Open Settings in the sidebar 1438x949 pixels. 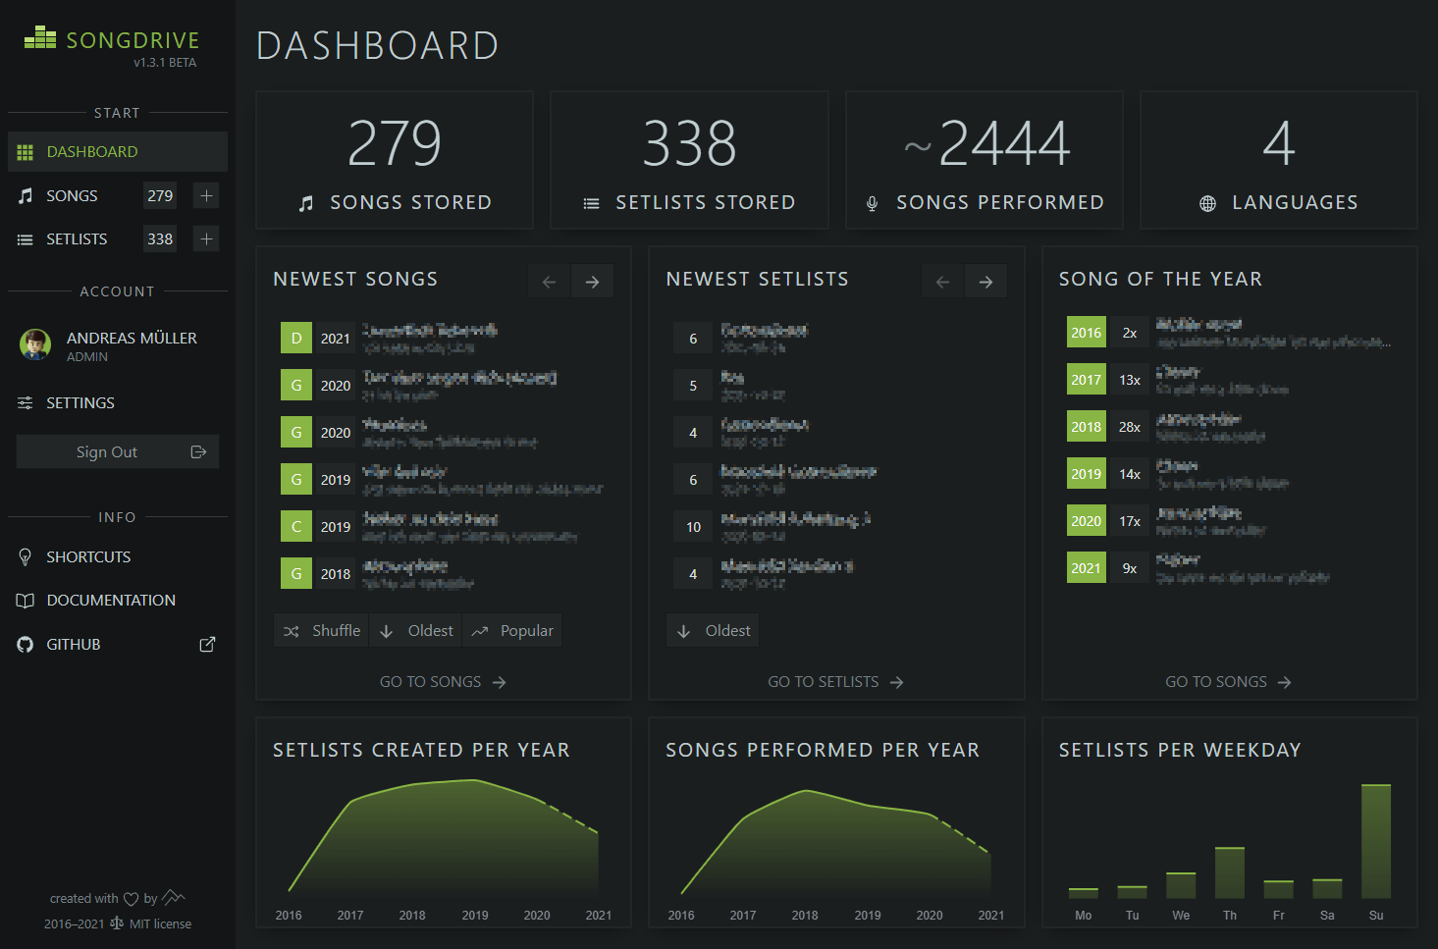(118, 403)
